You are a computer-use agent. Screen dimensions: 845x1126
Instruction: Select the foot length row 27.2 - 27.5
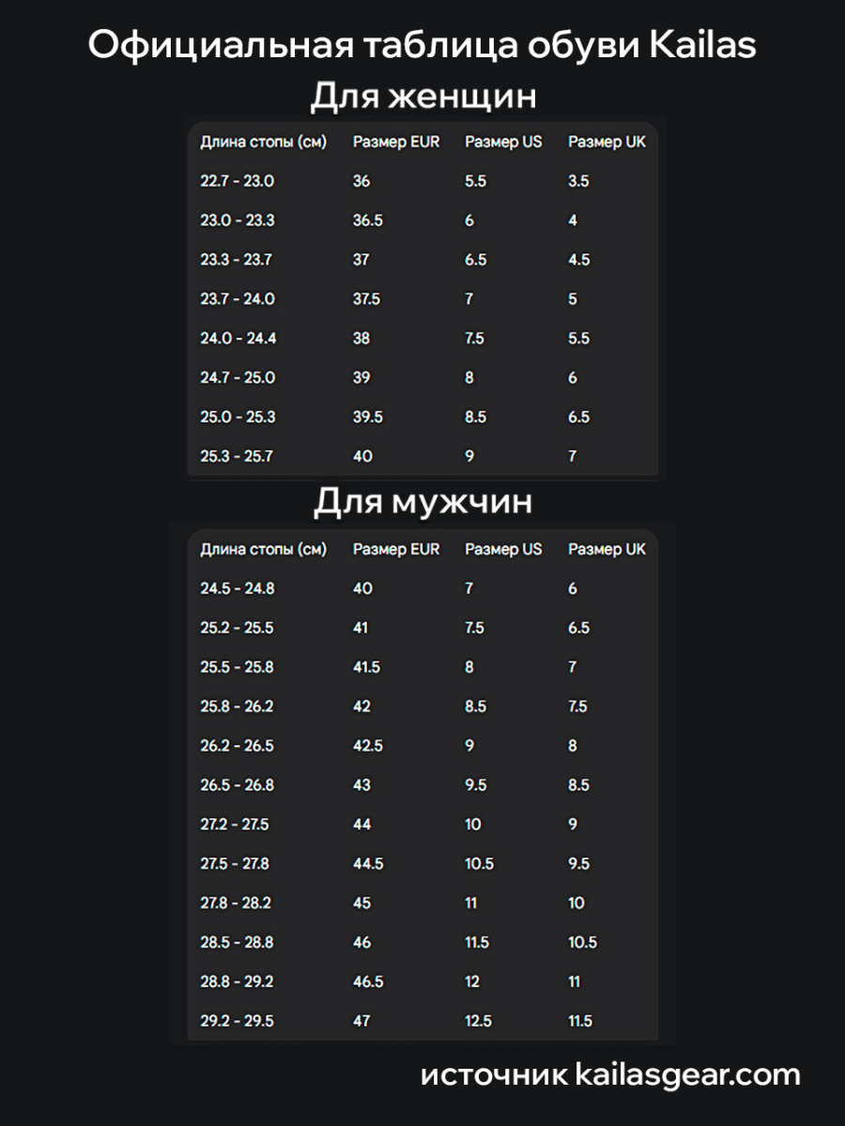[235, 825]
